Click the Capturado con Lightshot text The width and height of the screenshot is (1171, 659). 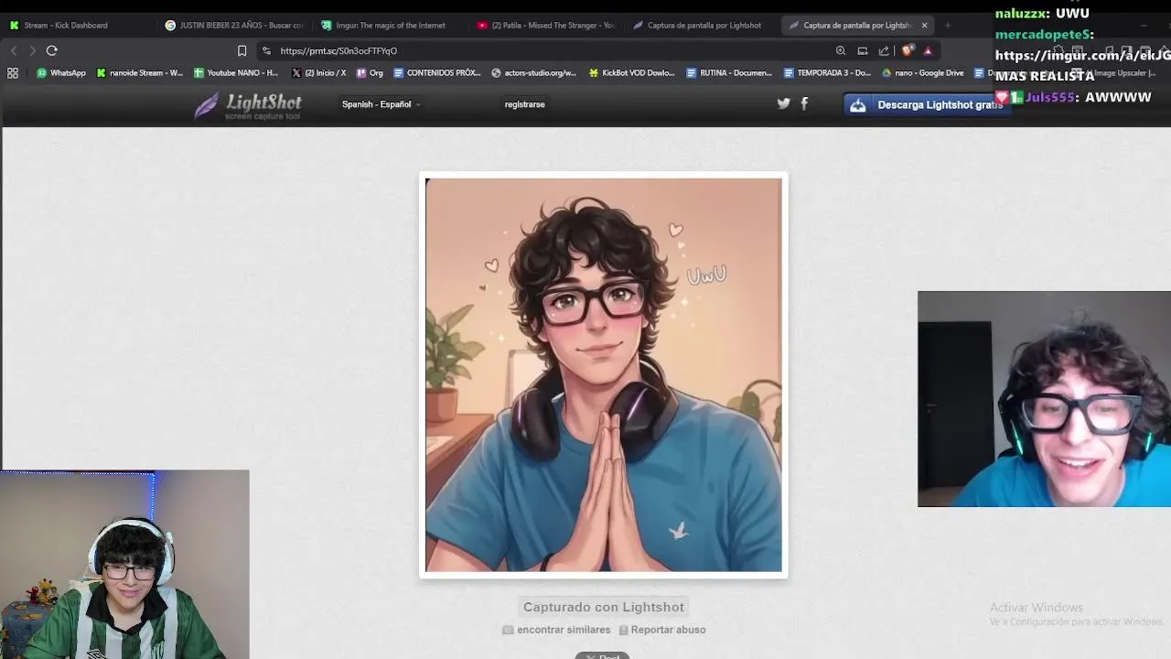point(604,607)
